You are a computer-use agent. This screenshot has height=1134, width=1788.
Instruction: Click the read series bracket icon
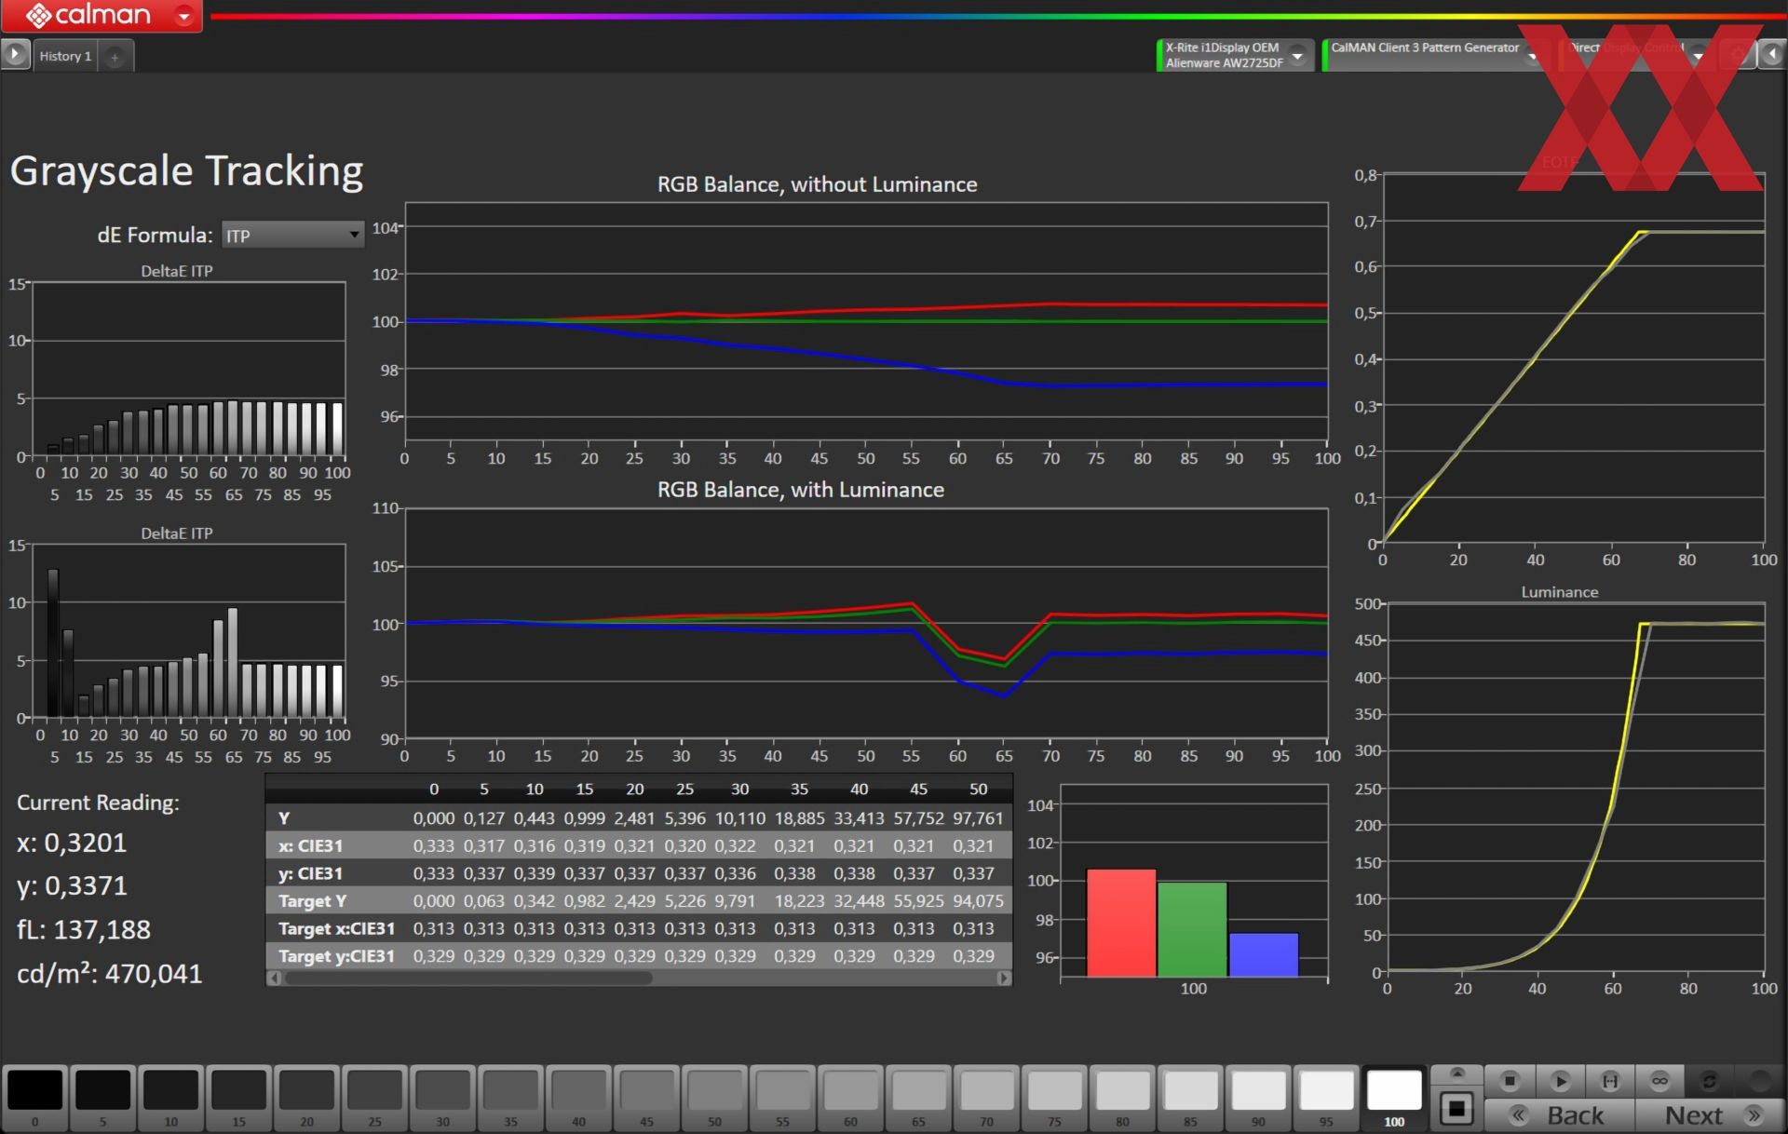coord(1610,1081)
